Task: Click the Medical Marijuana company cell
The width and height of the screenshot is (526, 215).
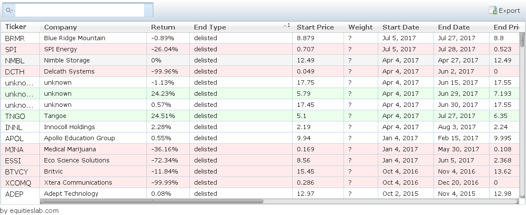Action: 93,149
